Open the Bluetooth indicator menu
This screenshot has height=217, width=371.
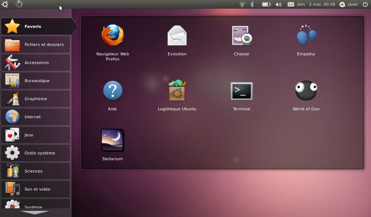point(252,4)
